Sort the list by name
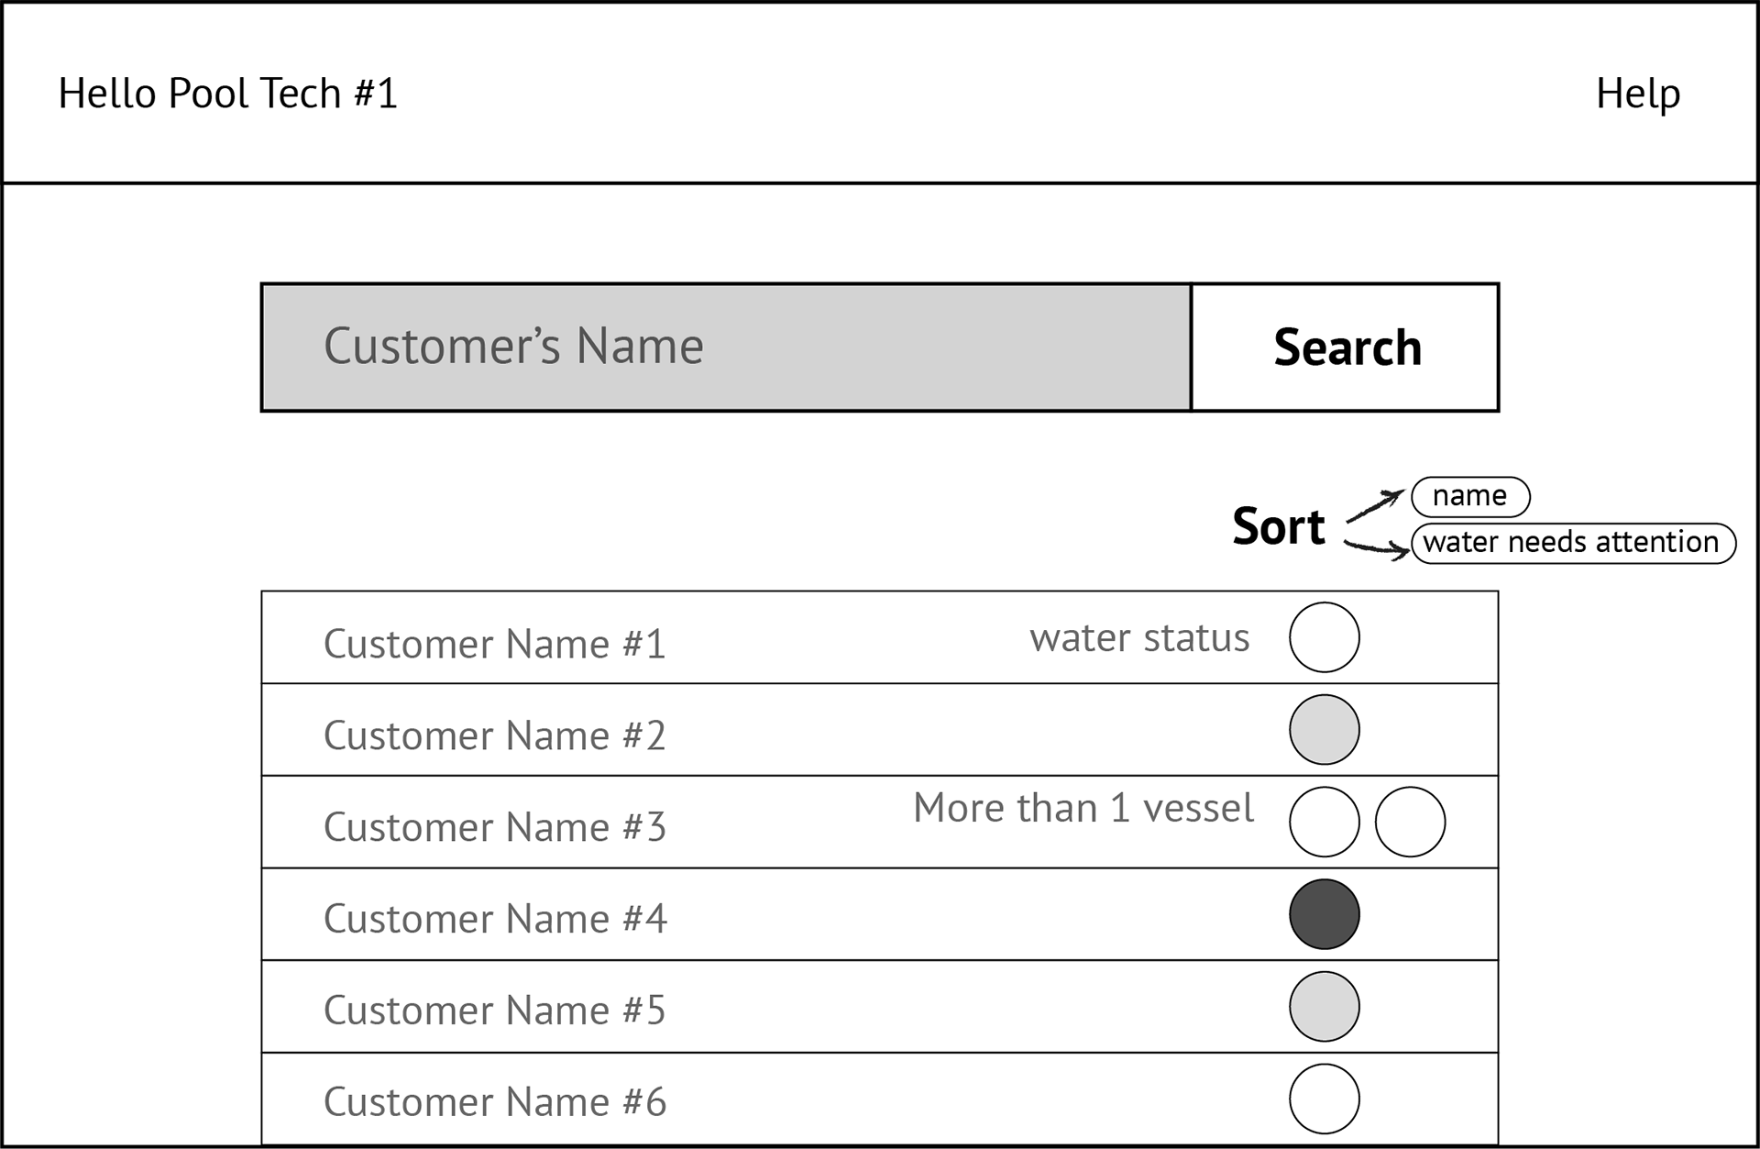The height and width of the screenshot is (1149, 1760). [1469, 496]
